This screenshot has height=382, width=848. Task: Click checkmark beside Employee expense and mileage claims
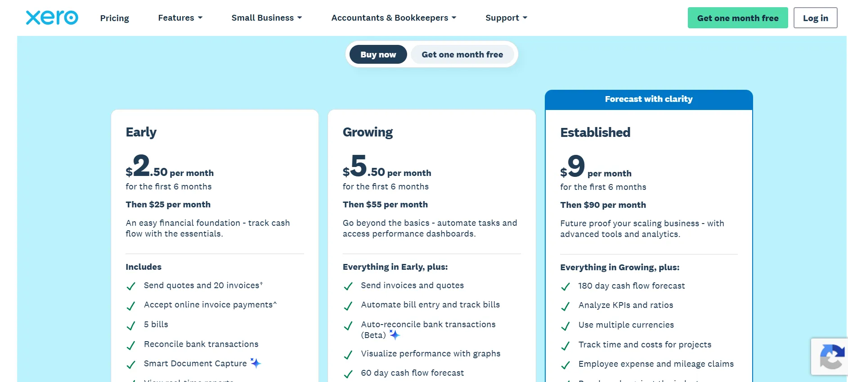point(565,365)
